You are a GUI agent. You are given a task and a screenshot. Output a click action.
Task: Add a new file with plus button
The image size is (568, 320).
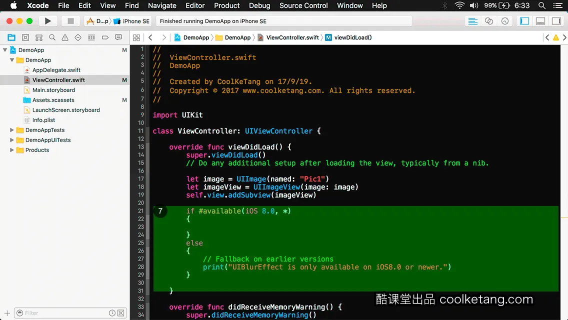7,313
